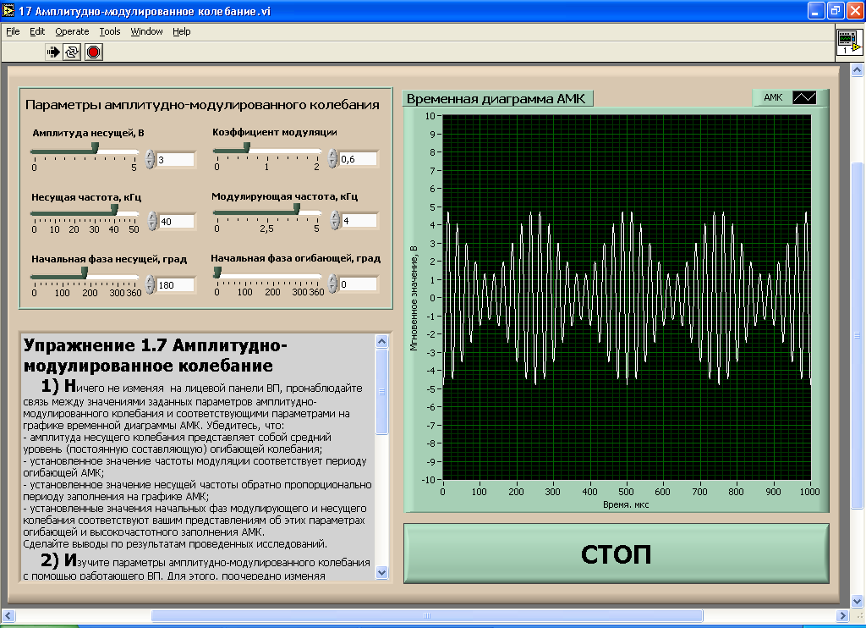866x628 pixels.
Task: Click the Несущая частота, кГц label
Action: [87, 197]
